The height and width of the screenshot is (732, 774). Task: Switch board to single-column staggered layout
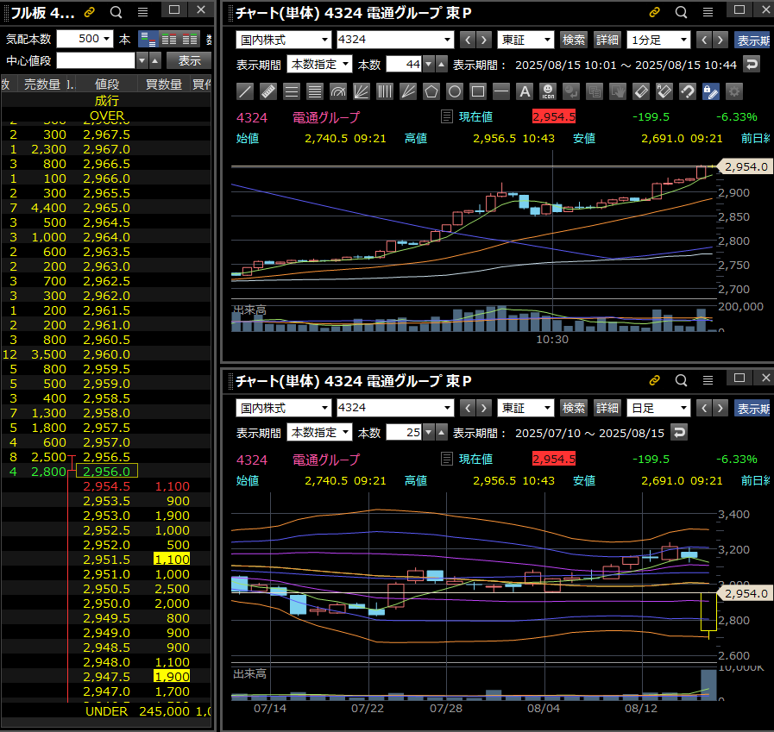[148, 39]
